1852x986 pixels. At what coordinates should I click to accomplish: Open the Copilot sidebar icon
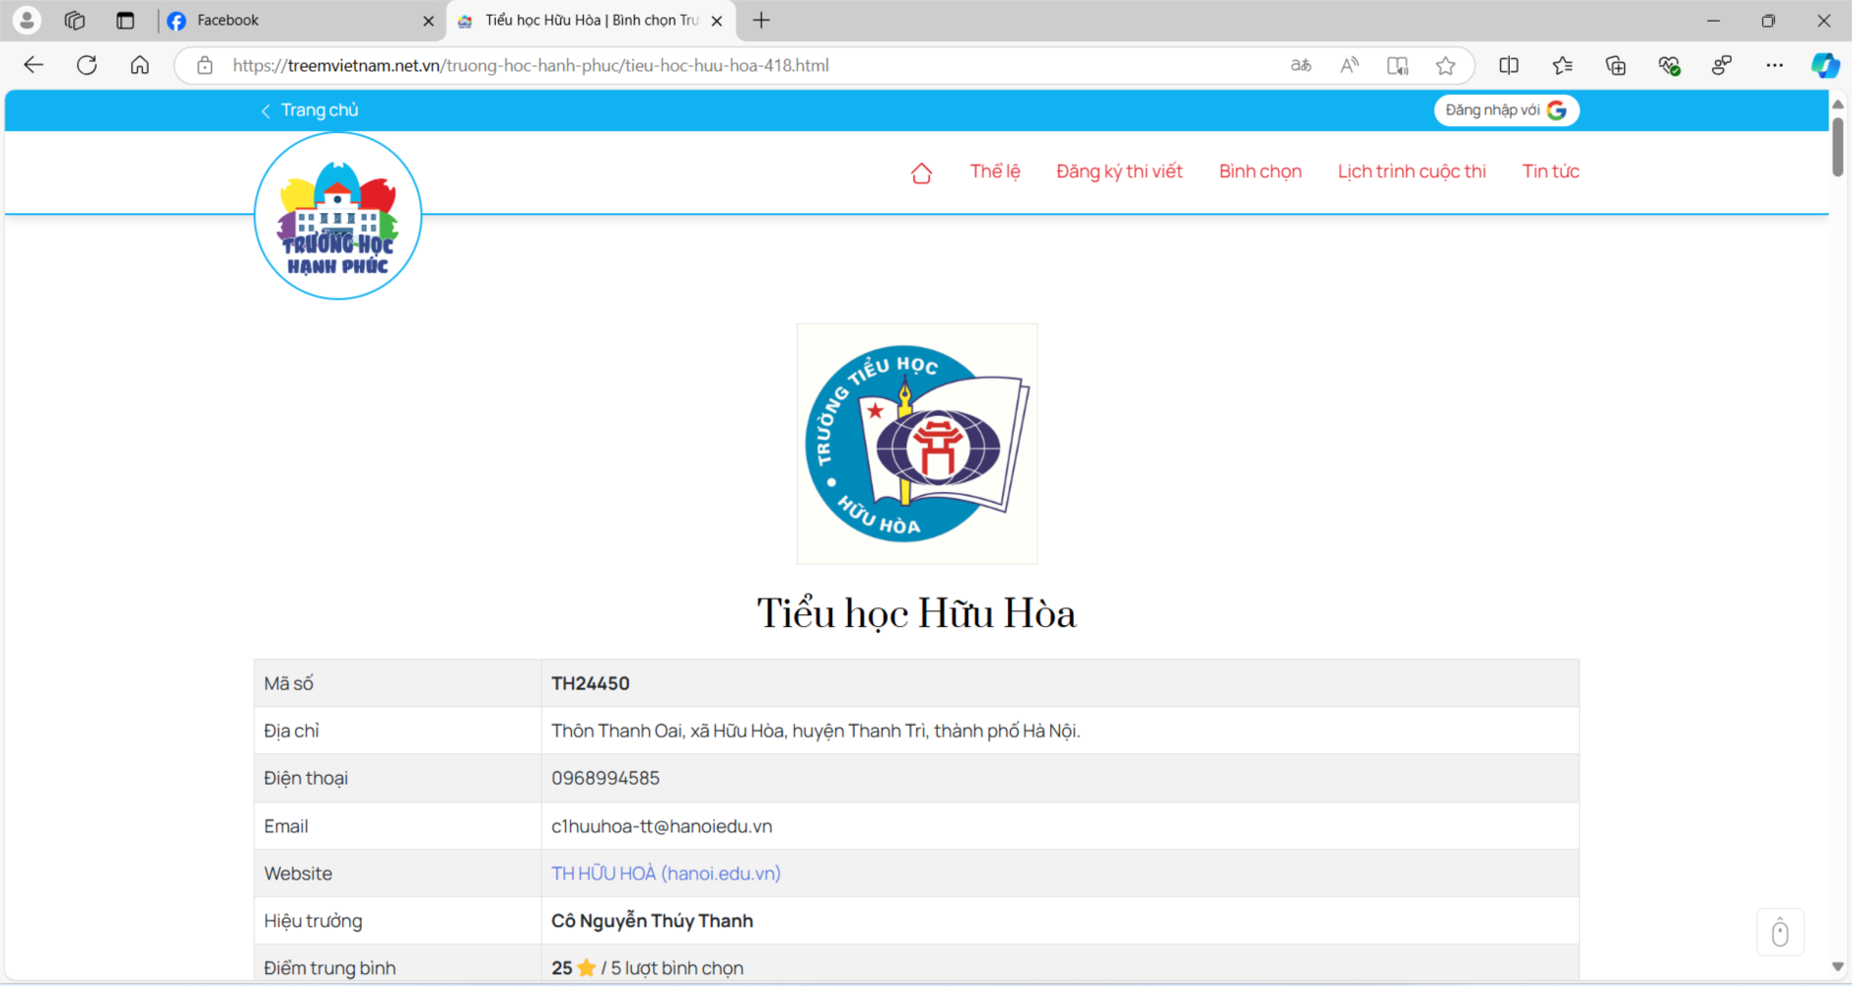pos(1824,66)
